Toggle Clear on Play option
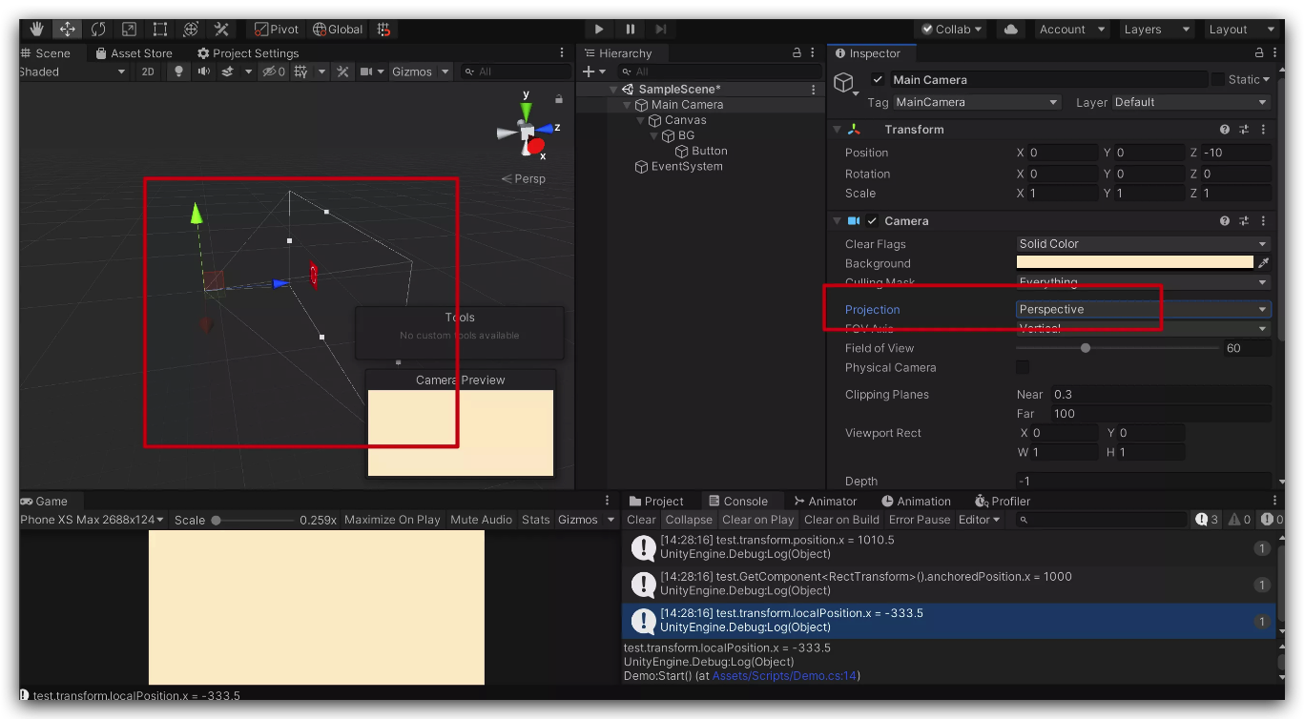Viewport: 1304px width, 719px height. click(x=757, y=520)
